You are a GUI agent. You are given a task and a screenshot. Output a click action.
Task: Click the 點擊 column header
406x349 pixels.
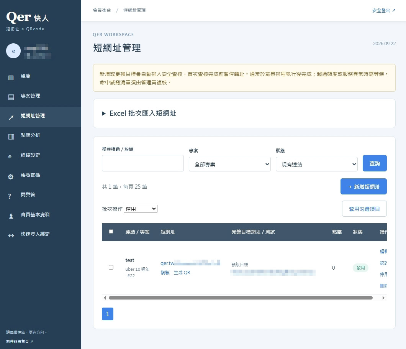click(x=337, y=232)
